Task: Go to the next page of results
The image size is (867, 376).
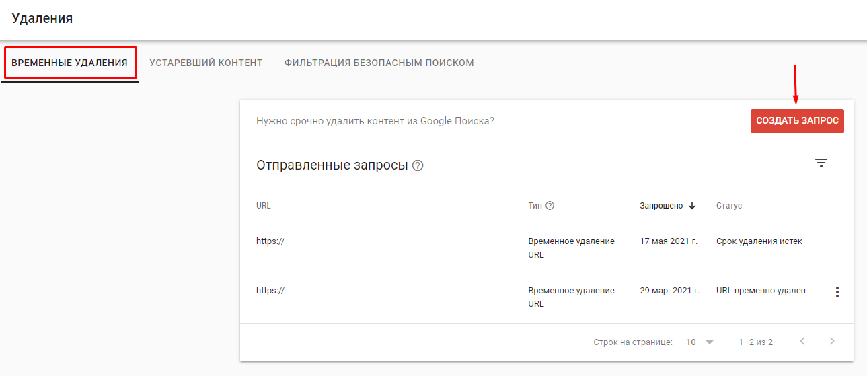Action: tap(832, 342)
